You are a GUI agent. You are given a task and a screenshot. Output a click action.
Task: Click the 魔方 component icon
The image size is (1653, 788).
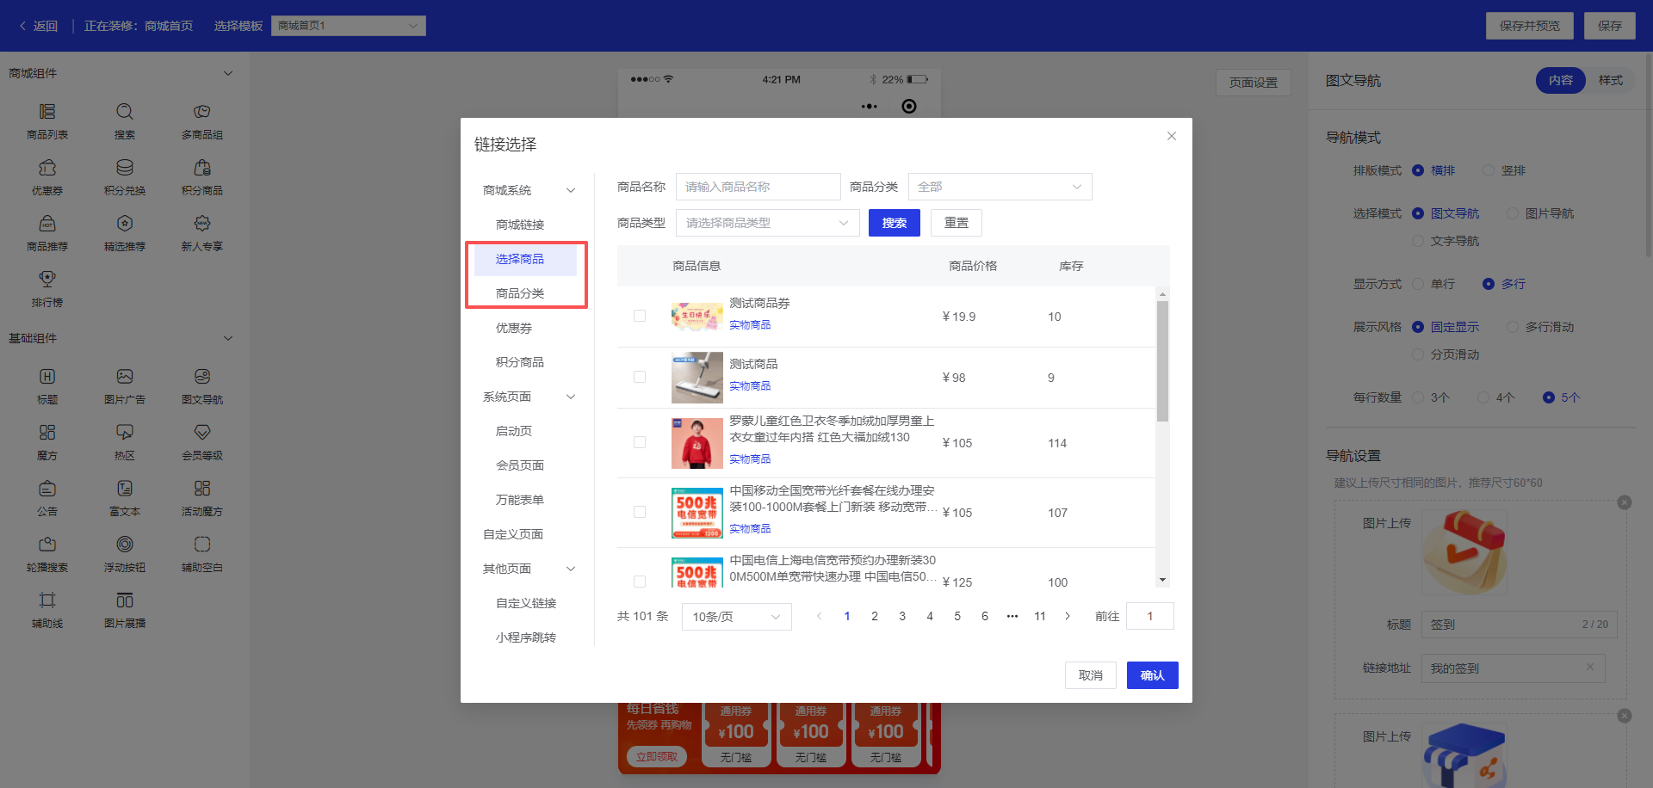(x=47, y=439)
